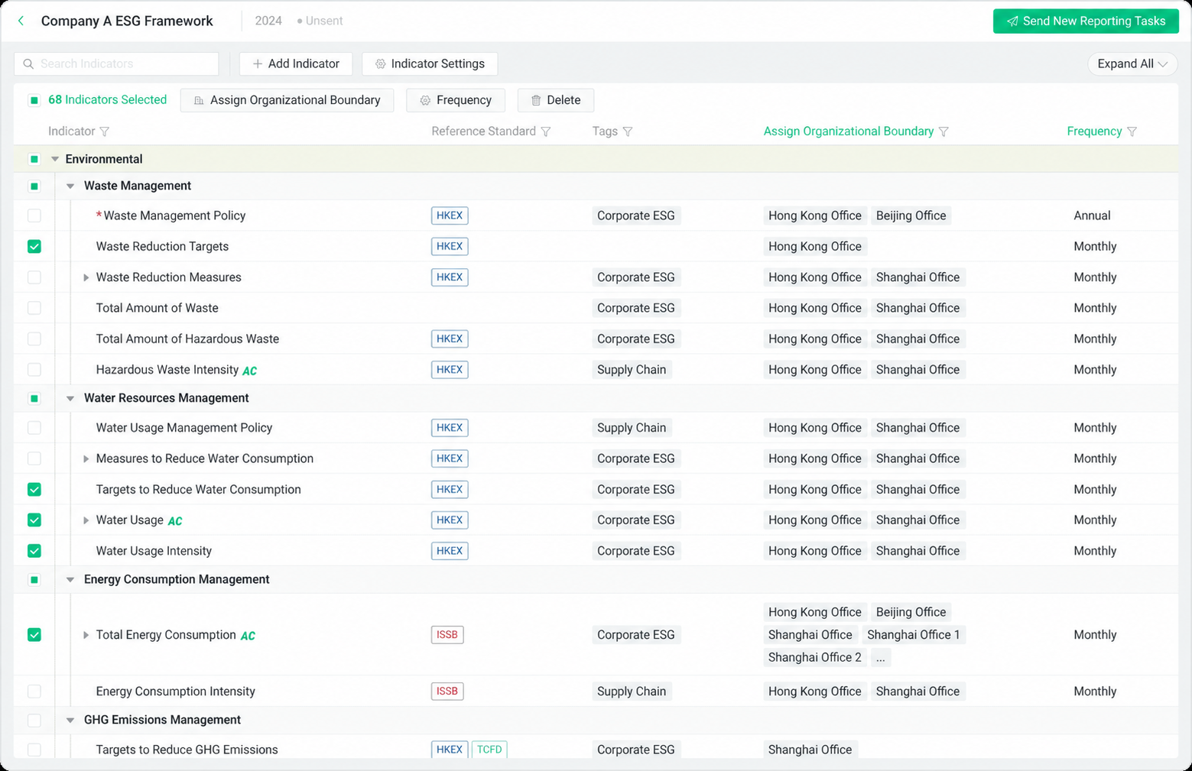Open the Frequency column filter funnel icon
Screen dimensions: 1192x771
[x=1132, y=131]
